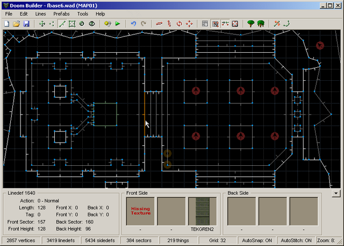Click the Back Height value 96
344x246 pixels.
pyautogui.click(x=88, y=229)
